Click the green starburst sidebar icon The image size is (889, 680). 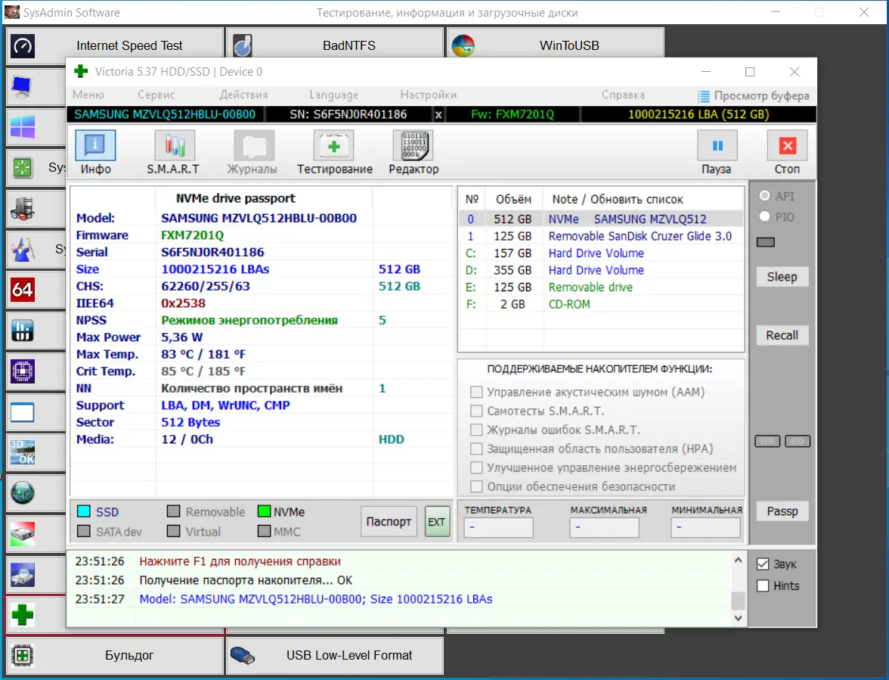23,167
